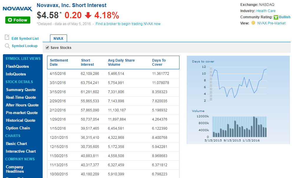Click the Days To Cover column header
This screenshot has height=178, width=293.
pos(159,62)
